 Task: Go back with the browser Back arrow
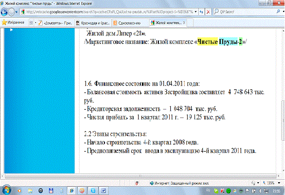[x=4, y=12]
